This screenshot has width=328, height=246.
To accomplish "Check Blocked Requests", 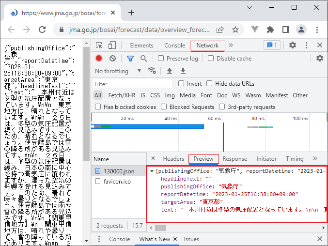I will click(164, 107).
